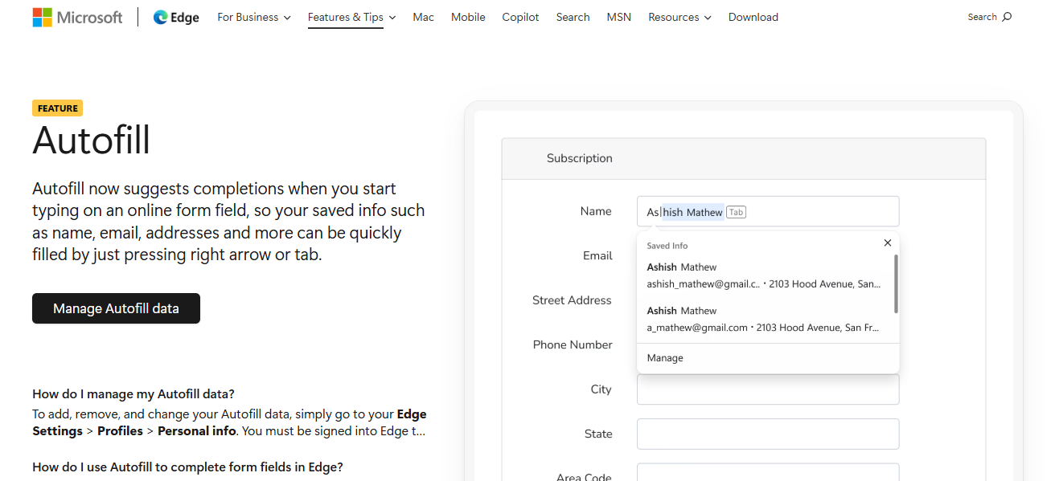The height and width of the screenshot is (481, 1055).
Task: Click Manage in the Saved Info popup
Action: point(665,358)
